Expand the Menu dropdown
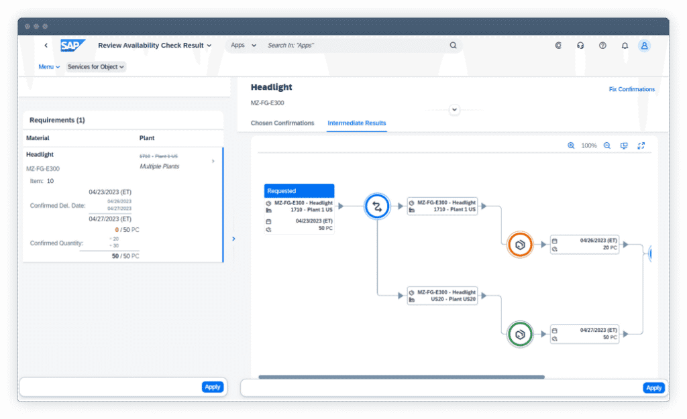Viewport: 687px width, 419px height. click(x=49, y=67)
